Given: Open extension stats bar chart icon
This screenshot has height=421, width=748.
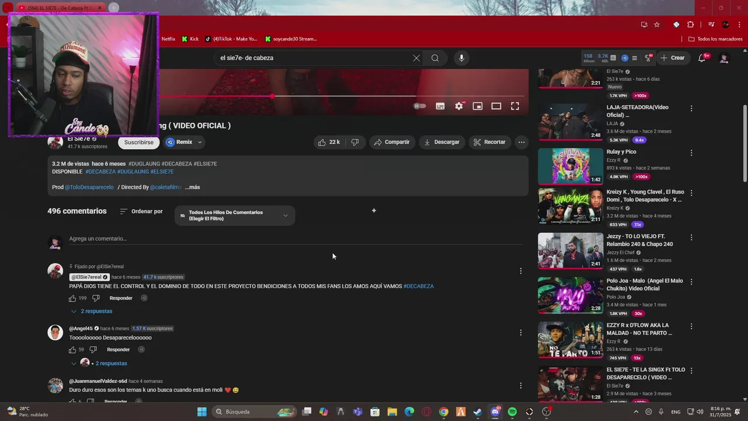Looking at the screenshot, I should click(x=613, y=58).
